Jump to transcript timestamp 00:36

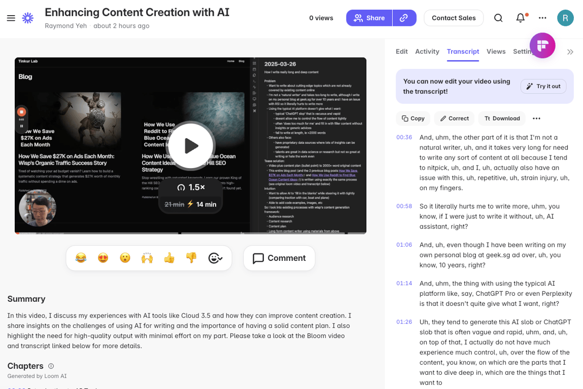point(404,137)
